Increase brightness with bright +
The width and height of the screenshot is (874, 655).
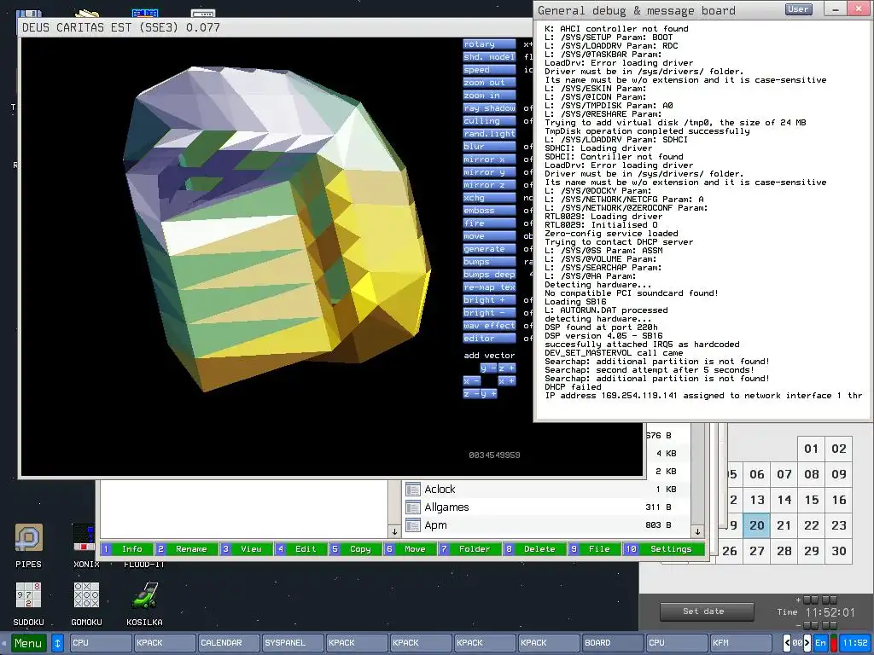pyautogui.click(x=489, y=300)
